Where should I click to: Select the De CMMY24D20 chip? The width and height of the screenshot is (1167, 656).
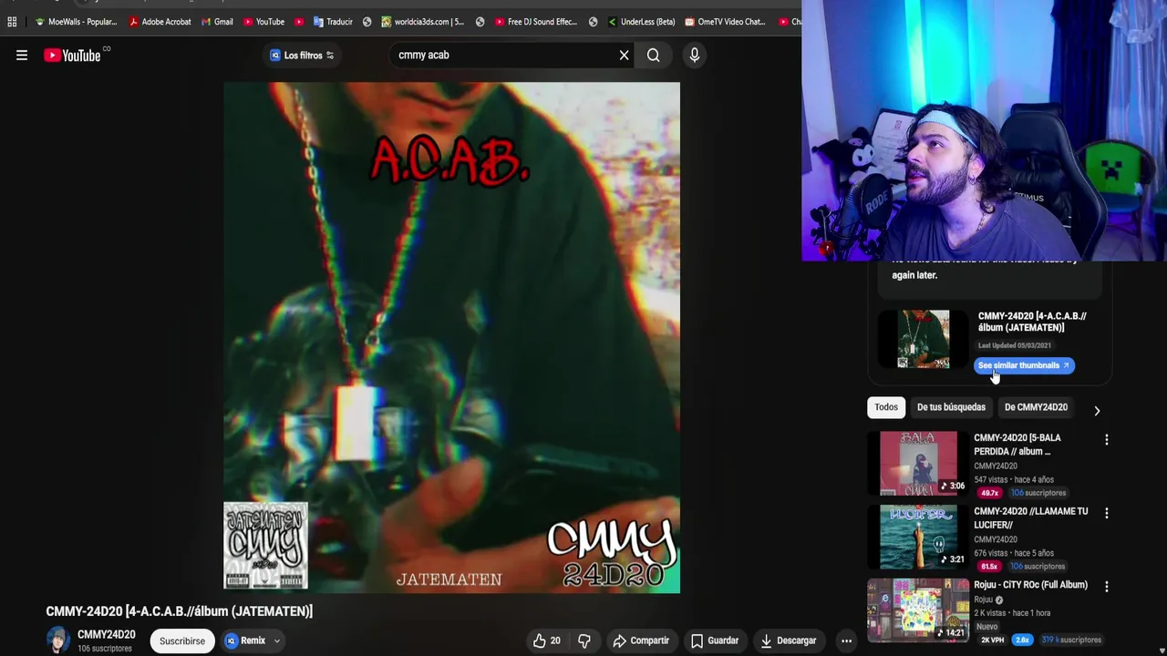[1036, 407]
